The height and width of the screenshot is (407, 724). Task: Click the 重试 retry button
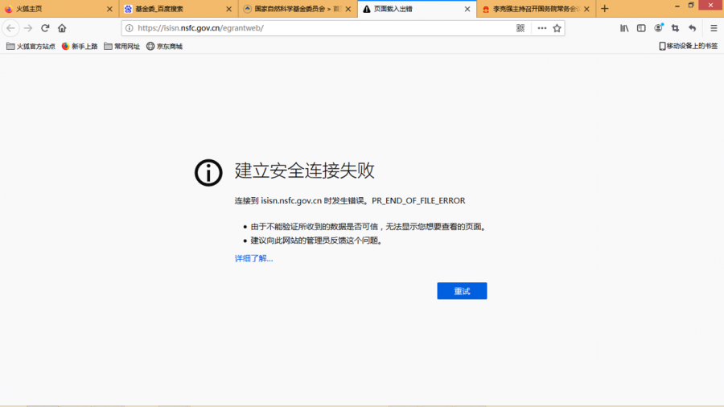(462, 291)
